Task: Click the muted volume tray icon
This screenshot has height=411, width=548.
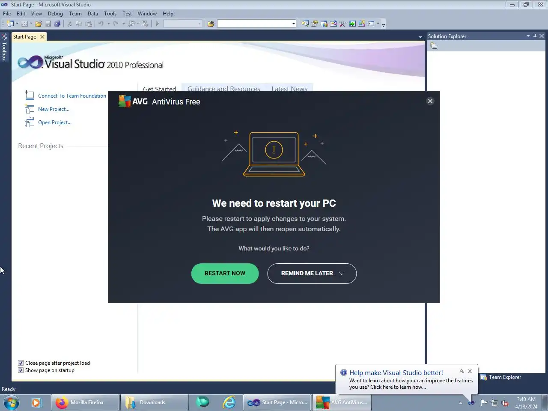Action: click(x=505, y=402)
